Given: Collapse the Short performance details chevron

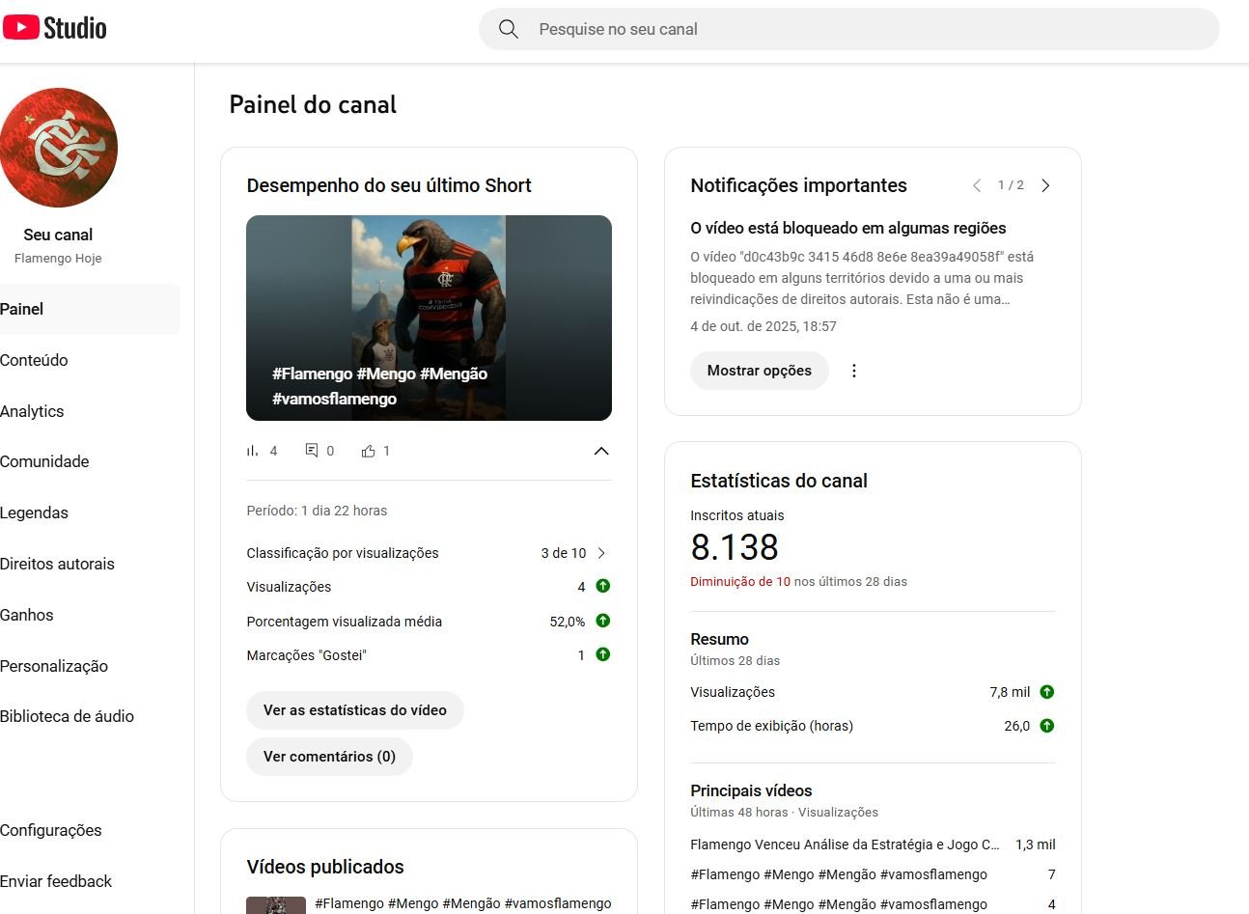Looking at the screenshot, I should tap(601, 451).
